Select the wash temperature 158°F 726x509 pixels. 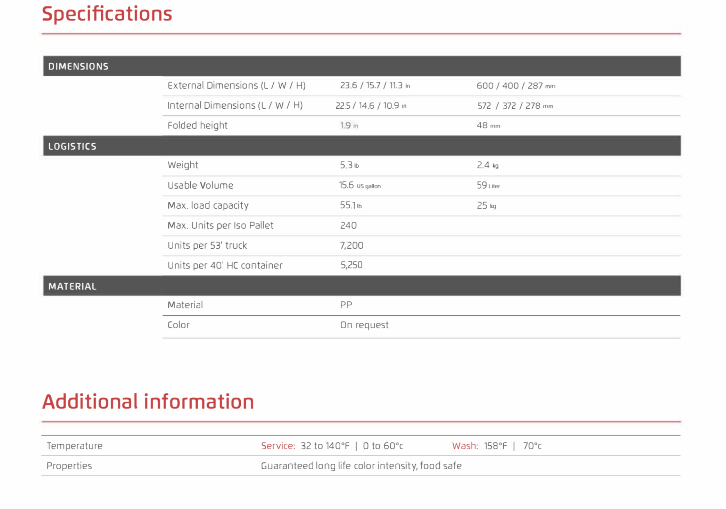pos(495,446)
